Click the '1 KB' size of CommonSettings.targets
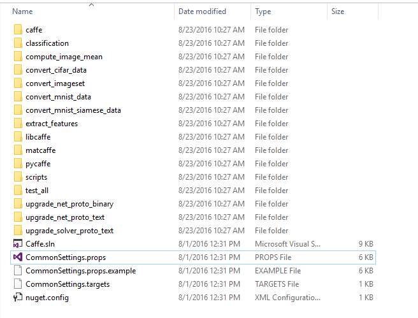Viewport: 418px width, 318px height. (x=366, y=284)
